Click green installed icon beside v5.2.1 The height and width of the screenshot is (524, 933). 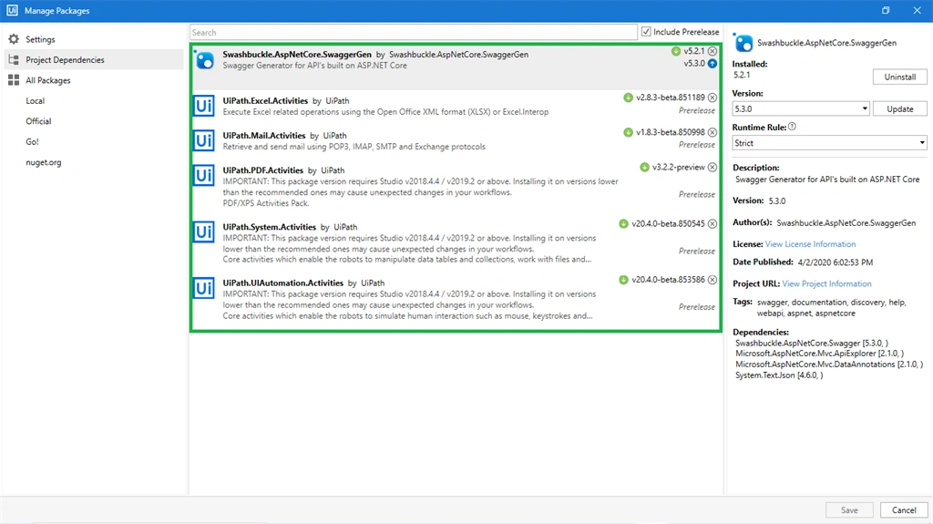675,51
